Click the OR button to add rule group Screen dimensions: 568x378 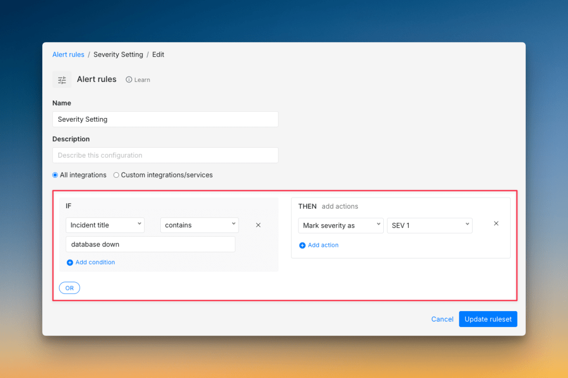(69, 287)
